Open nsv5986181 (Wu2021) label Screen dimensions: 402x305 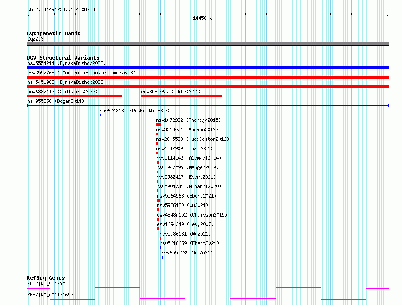185,234
